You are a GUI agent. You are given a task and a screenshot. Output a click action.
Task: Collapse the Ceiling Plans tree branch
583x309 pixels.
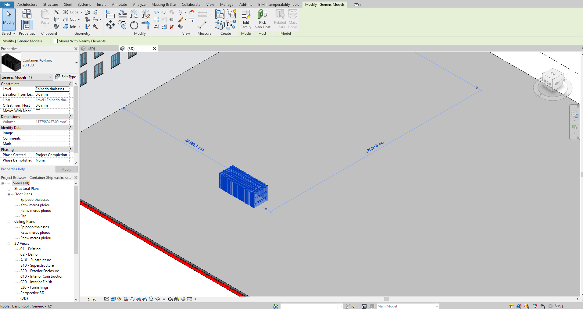pos(9,222)
